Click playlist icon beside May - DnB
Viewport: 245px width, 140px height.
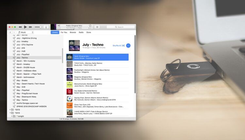14,87
